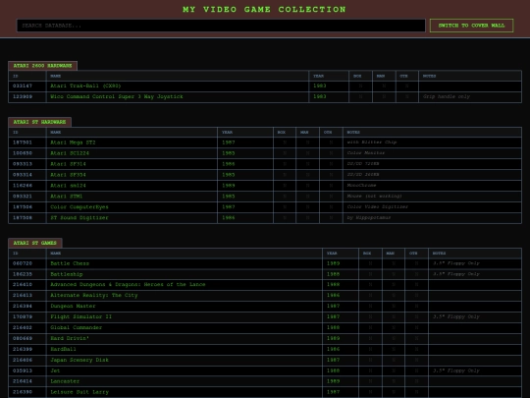Open the Global Commander game entry
Image resolution: width=530 pixels, height=398 pixels.
click(76, 327)
